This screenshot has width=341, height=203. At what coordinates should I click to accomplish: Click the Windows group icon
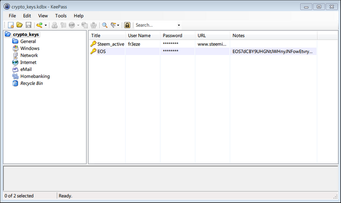pos(15,48)
